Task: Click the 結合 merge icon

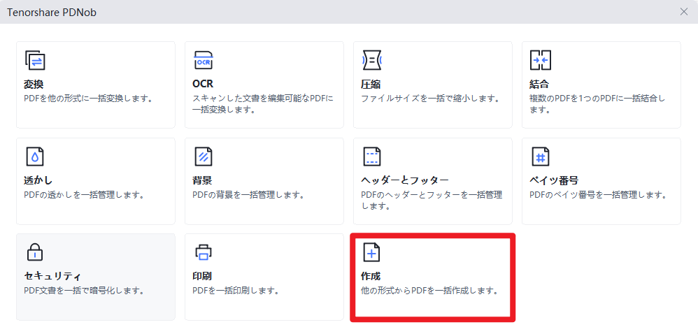Action: (x=541, y=61)
